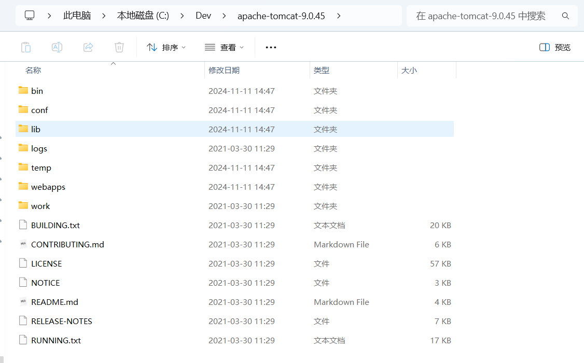This screenshot has width=584, height=363.
Task: Toggle the 预览 preview pane button
Action: 555,47
